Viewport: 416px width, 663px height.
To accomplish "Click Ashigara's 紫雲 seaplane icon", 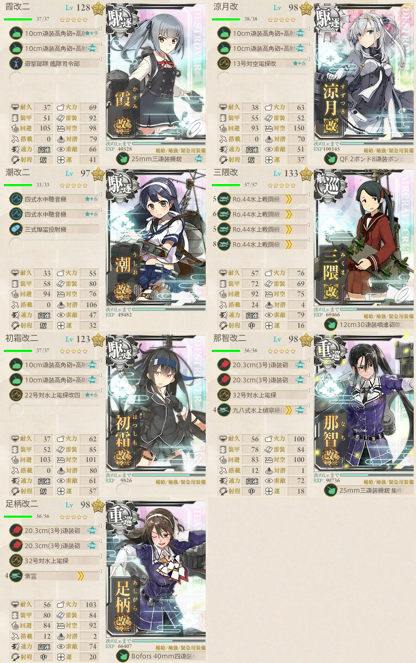I will click(16, 576).
